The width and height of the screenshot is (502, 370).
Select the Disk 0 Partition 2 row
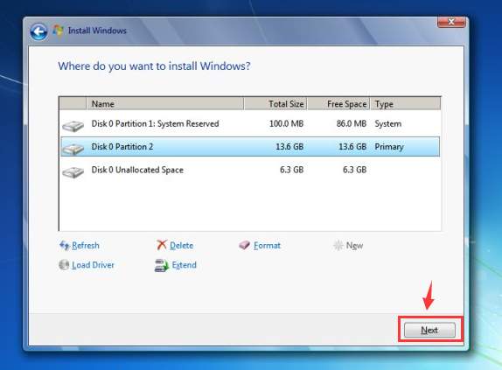(250, 147)
